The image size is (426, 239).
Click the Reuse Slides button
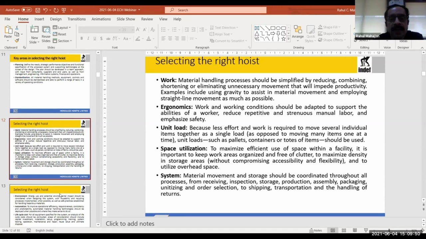click(x=46, y=34)
